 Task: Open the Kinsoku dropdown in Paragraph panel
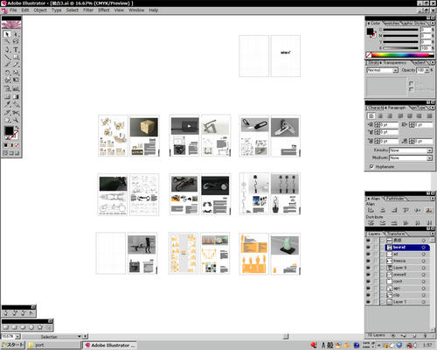pyautogui.click(x=411, y=150)
